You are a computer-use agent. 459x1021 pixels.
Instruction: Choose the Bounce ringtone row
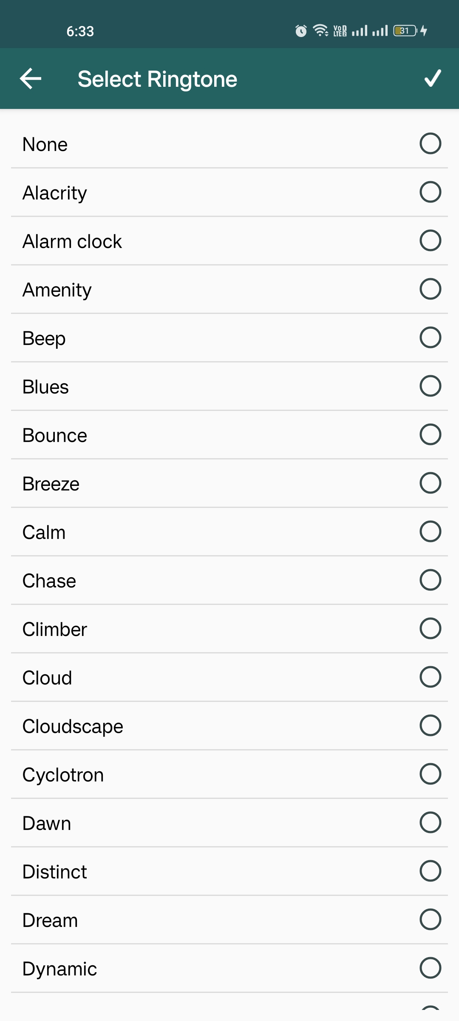click(x=55, y=435)
